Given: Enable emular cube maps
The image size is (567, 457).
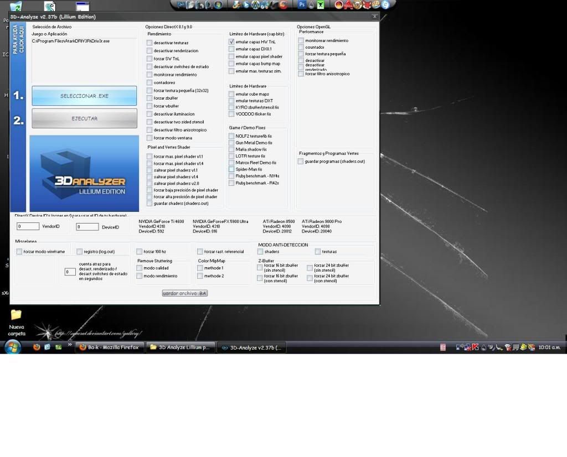Looking at the screenshot, I should (x=231, y=94).
